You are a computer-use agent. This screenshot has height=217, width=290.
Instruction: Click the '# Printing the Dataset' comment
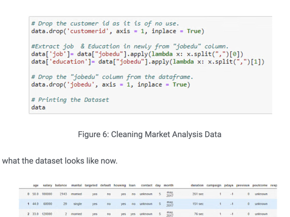(x=70, y=100)
